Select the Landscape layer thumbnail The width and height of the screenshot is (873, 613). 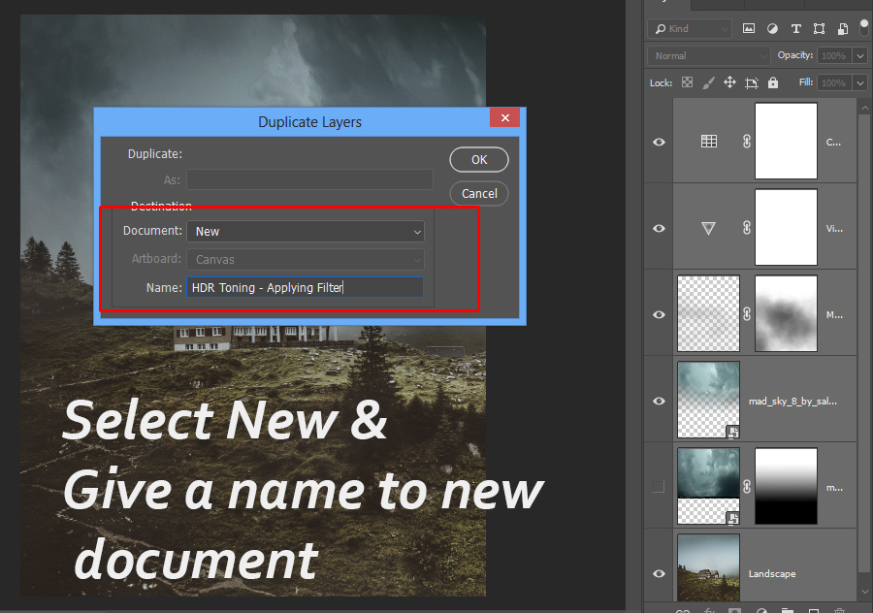pos(708,565)
